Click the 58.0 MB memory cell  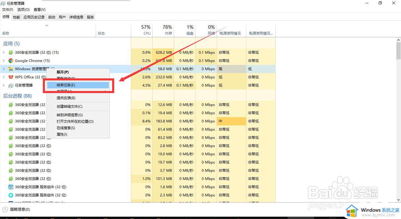tap(163, 69)
